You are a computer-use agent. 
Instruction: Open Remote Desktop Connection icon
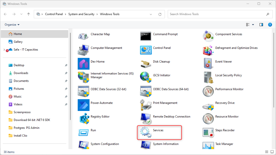[146, 119]
